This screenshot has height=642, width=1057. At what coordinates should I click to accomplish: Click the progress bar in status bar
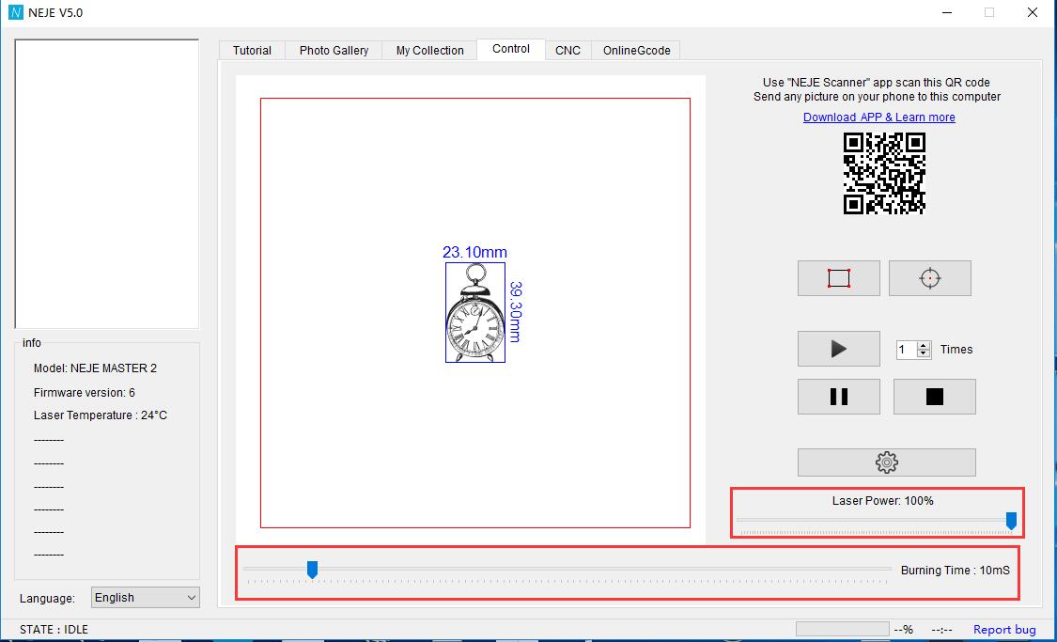[843, 629]
